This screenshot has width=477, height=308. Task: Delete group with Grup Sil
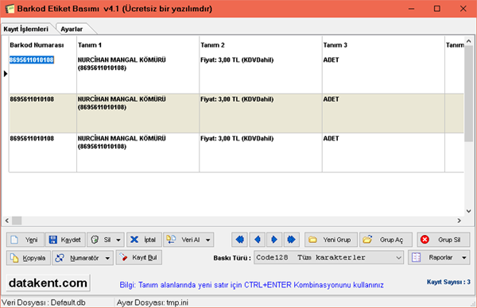tap(444, 240)
